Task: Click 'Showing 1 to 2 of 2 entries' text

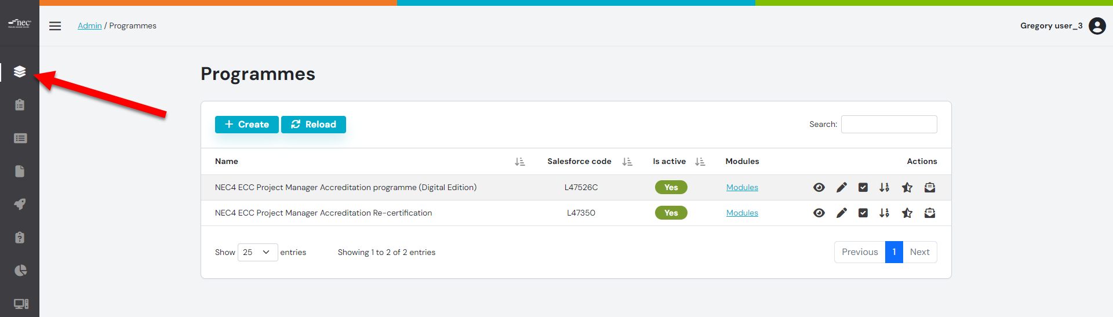Action: click(x=387, y=252)
